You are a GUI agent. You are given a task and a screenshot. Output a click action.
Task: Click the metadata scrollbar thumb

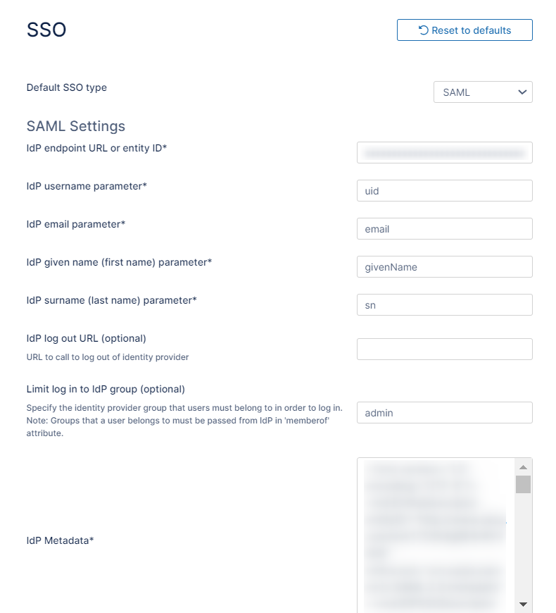(523, 485)
